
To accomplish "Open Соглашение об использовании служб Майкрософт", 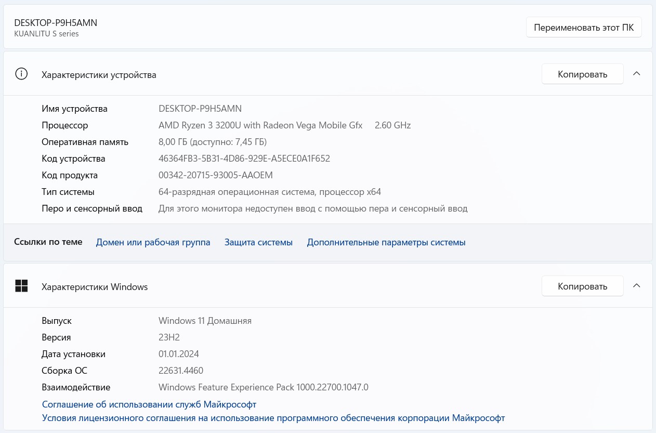I will (149, 404).
